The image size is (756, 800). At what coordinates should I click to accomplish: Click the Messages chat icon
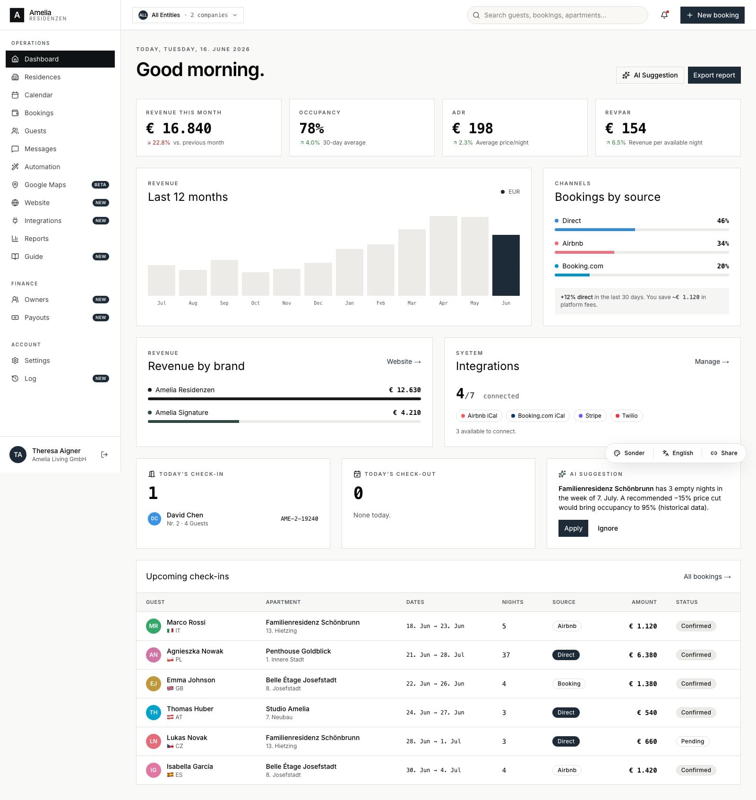point(15,149)
